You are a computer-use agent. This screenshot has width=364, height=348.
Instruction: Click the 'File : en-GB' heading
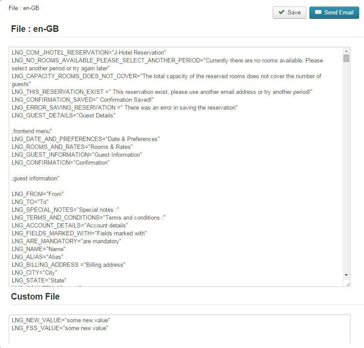coord(35,29)
